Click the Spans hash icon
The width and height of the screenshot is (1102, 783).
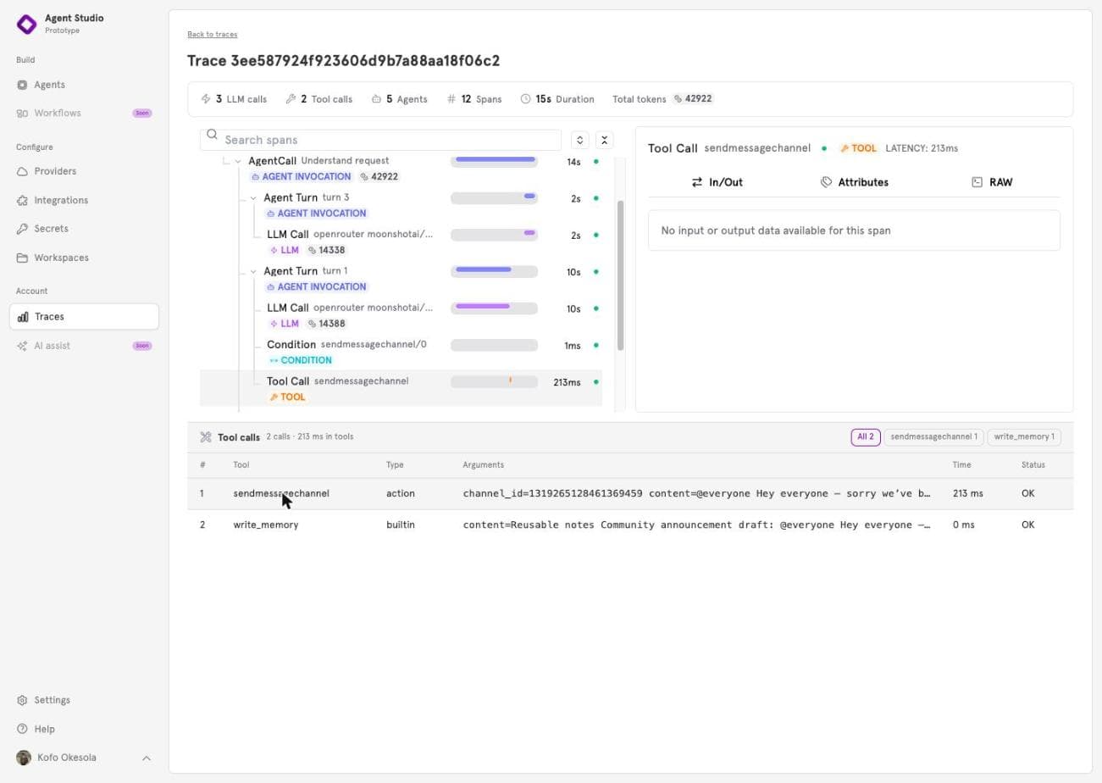[451, 99]
